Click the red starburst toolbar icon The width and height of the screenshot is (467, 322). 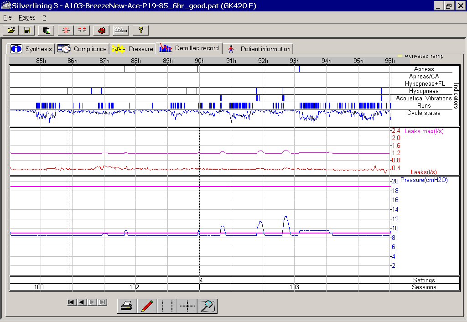[66, 30]
